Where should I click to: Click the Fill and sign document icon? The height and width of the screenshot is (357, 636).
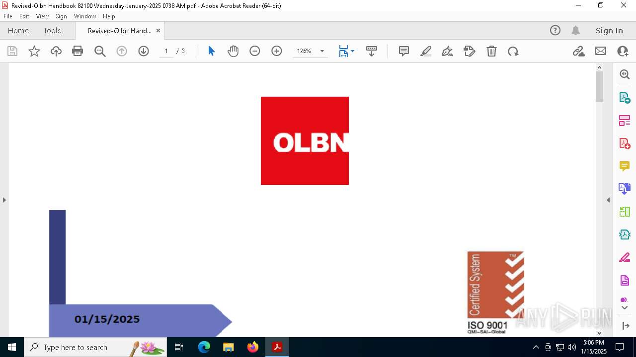(469, 51)
